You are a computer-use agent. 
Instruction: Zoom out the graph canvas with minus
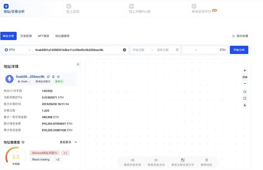tap(245, 84)
